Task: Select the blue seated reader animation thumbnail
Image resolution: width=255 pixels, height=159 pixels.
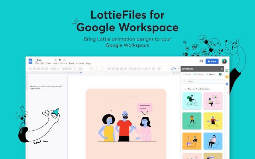Action: pos(213,141)
